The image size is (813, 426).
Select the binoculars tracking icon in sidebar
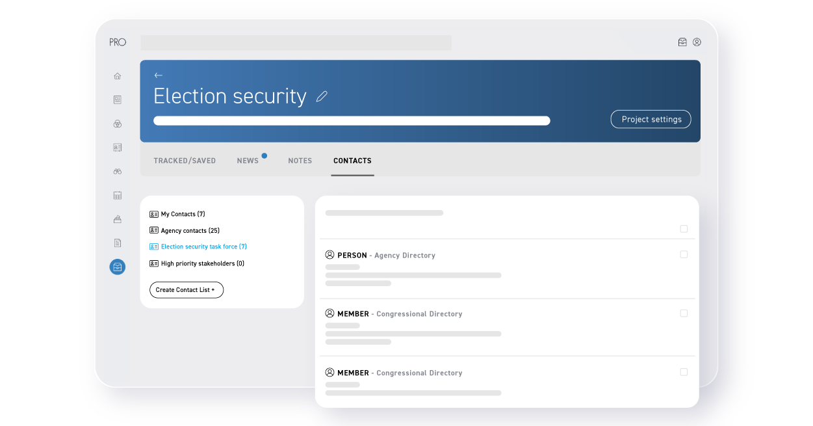coord(117,171)
